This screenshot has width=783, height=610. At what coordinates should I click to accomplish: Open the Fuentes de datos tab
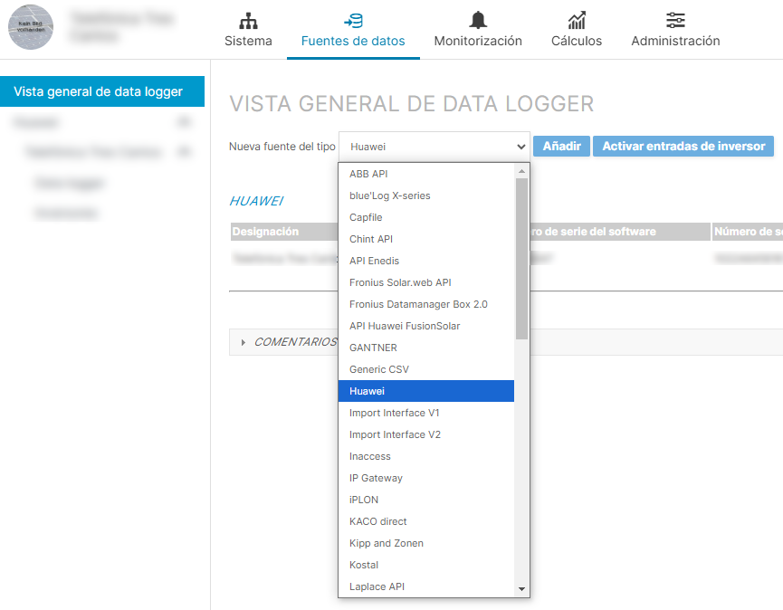point(353,30)
